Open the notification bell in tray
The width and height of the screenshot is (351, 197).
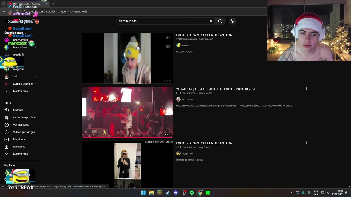pyautogui.click(x=346, y=193)
